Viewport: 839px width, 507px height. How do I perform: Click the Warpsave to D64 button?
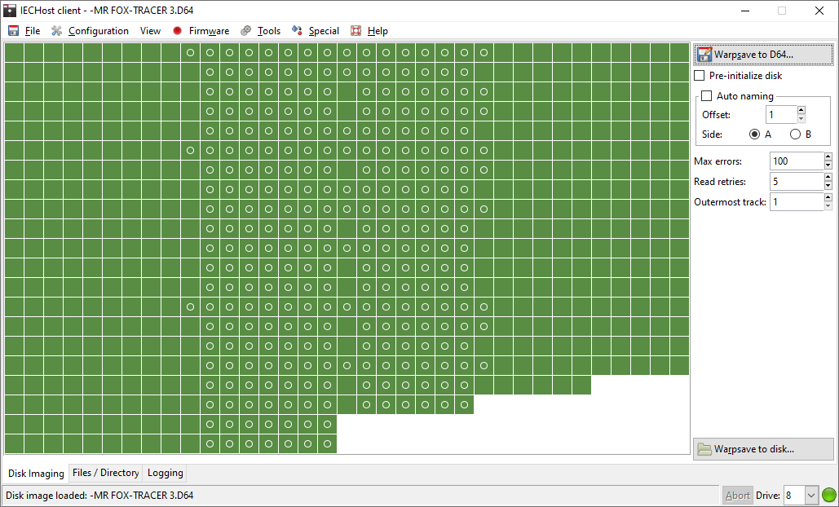click(763, 55)
